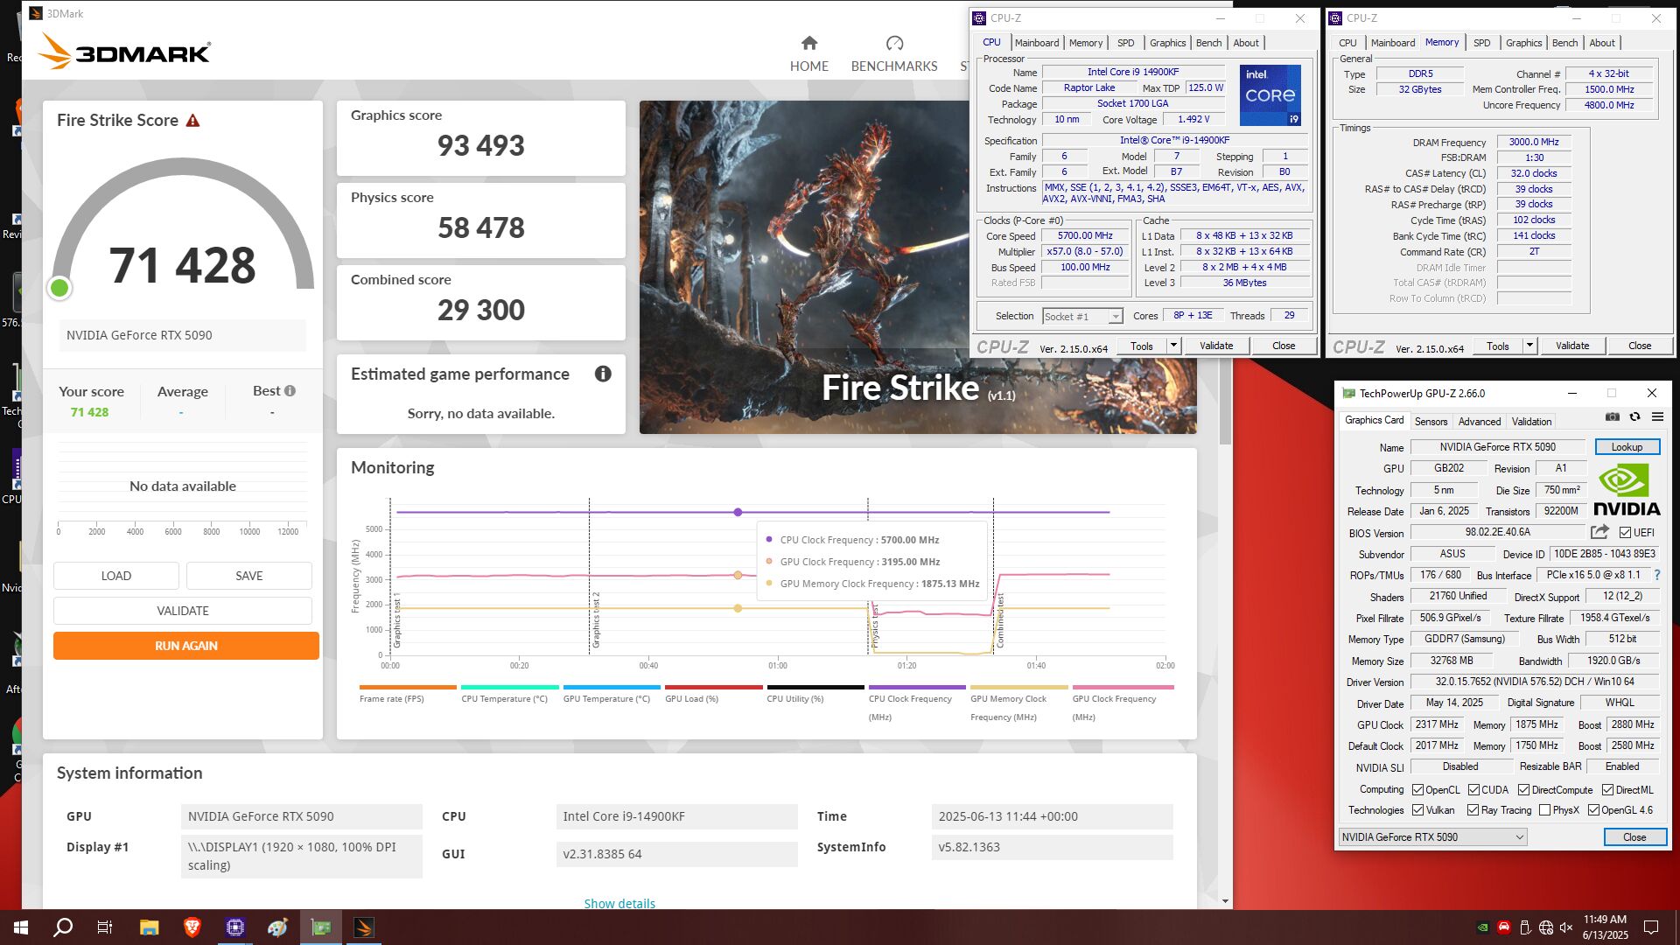Viewport: 1680px width, 945px height.
Task: Open SPD tab in CPU-Z memory window
Action: coord(1481,43)
